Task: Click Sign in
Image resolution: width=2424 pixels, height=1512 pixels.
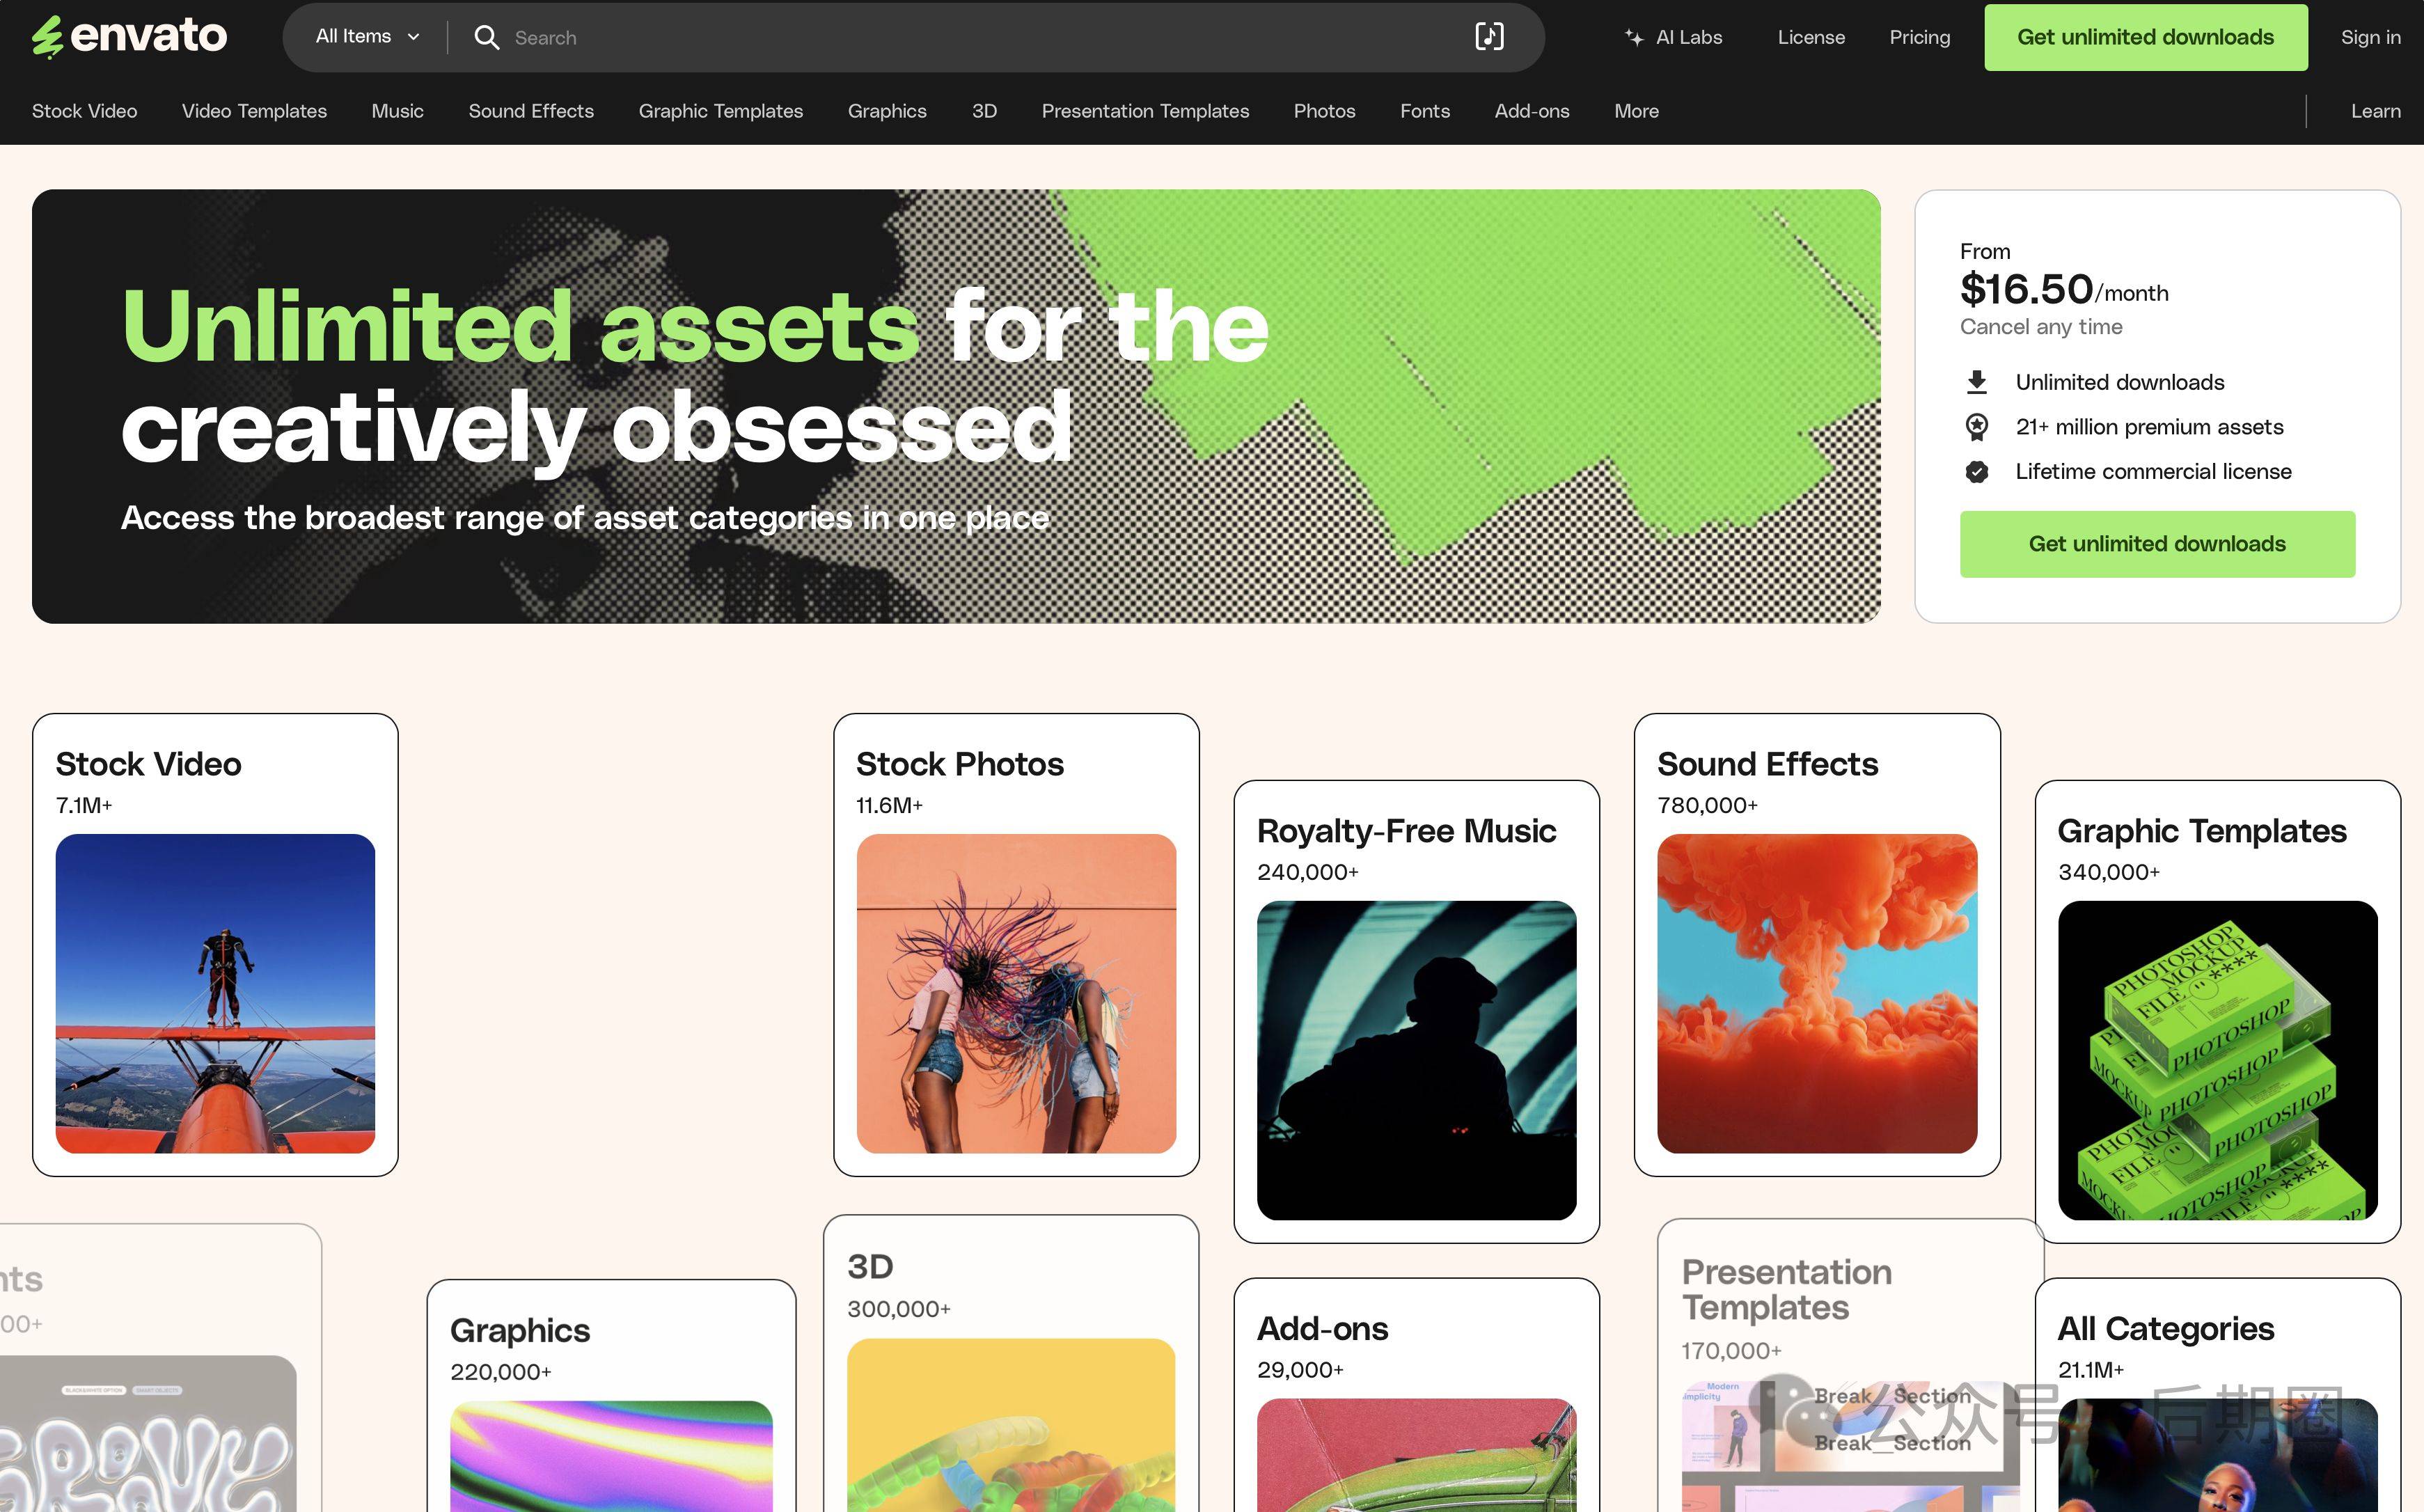Action: (x=2370, y=37)
